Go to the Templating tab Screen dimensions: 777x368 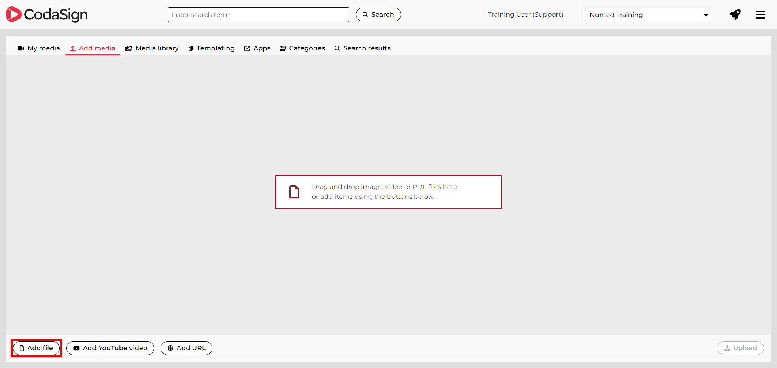point(211,48)
